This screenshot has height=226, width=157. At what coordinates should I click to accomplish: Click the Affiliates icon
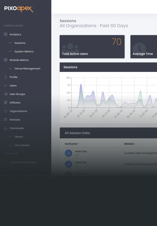(6, 102)
